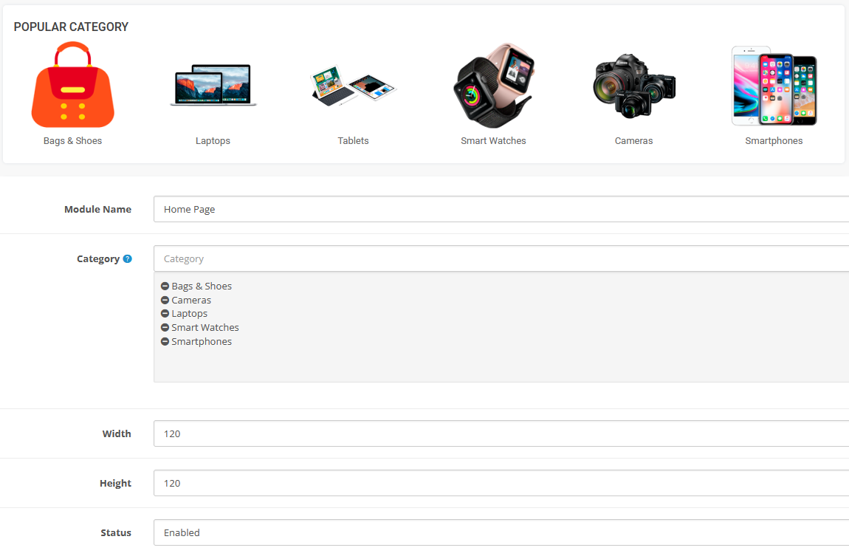Click the Module Name input field
The width and height of the screenshot is (849, 559).
501,209
